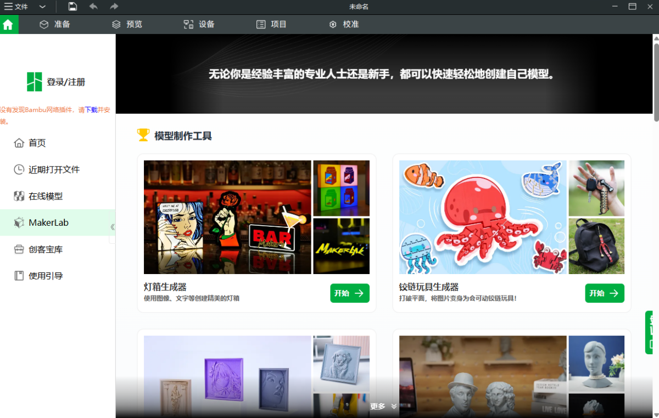Switch to the 项目 tab
This screenshot has height=418, width=659.
coord(271,24)
